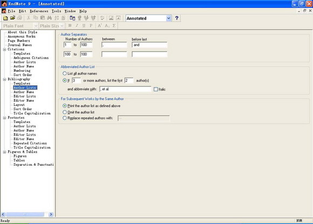Select 'Figures' under Figures & Tables

click(20, 156)
